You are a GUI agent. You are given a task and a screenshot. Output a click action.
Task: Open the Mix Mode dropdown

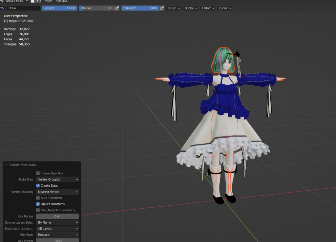[57, 235]
